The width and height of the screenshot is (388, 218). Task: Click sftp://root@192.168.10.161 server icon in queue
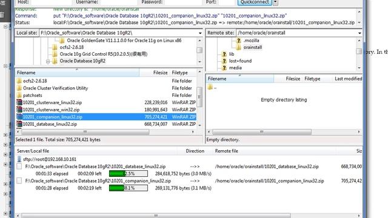tap(19, 159)
